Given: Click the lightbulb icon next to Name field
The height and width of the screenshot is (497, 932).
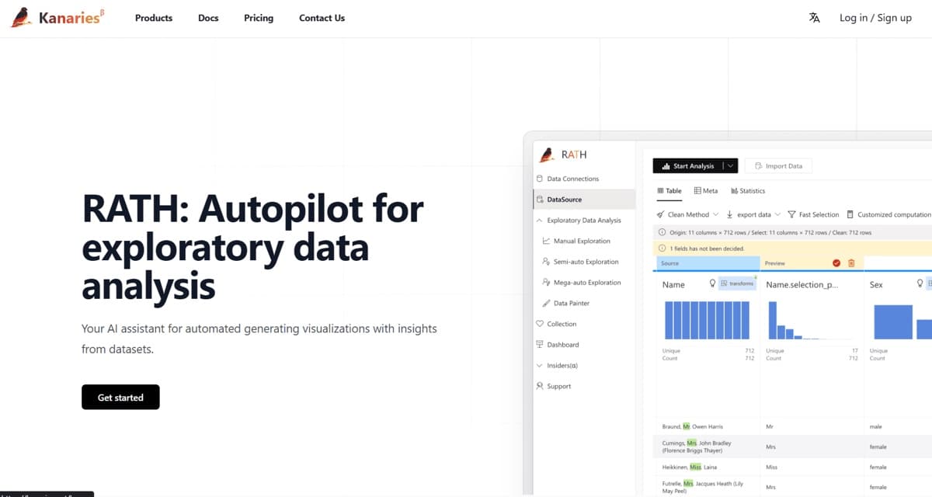Looking at the screenshot, I should [x=713, y=284].
